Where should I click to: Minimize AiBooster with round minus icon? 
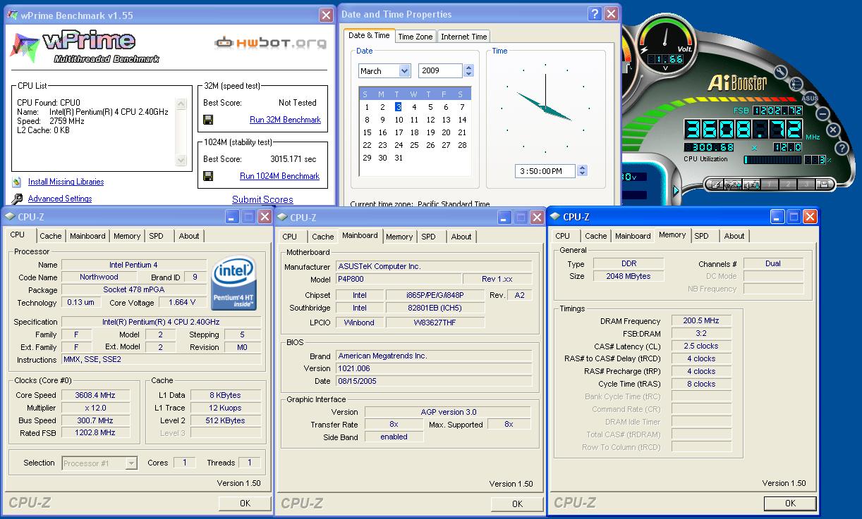click(822, 114)
